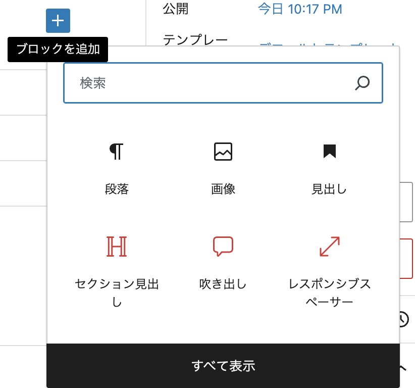The image size is (415, 388).
Task: Click the blue plus add-block button
Action: tap(58, 21)
